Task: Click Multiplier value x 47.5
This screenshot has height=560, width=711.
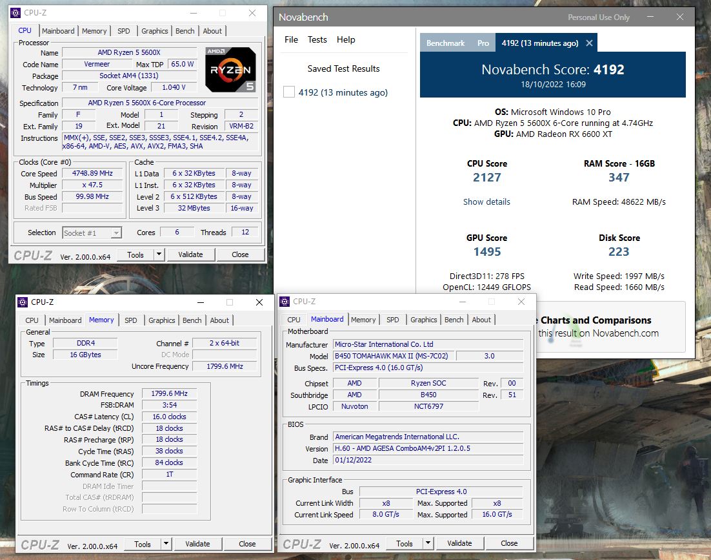Action: tap(92, 185)
